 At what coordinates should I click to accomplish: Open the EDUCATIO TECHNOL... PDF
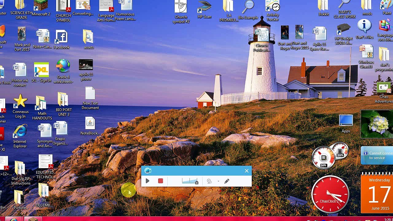coord(46,167)
